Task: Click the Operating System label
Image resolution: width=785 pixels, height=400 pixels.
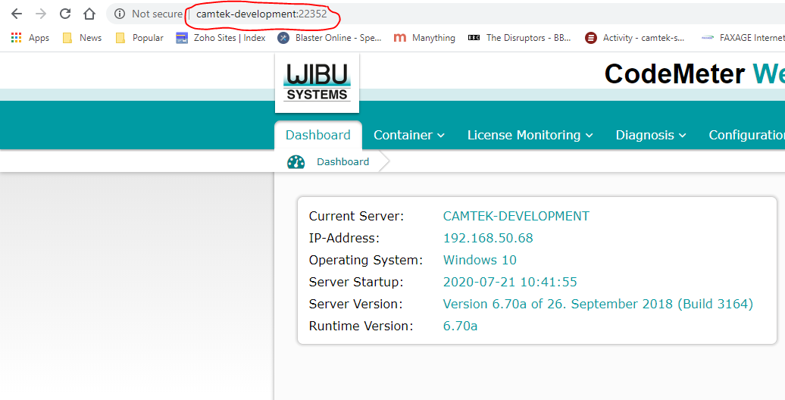Action: pyautogui.click(x=366, y=261)
